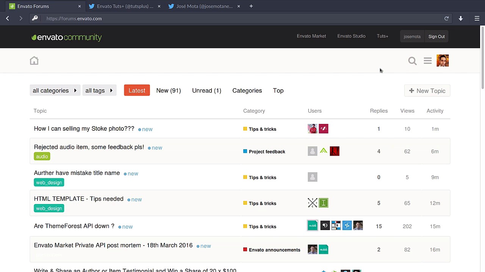
Task: Visit the Tuts+ link
Action: (382, 36)
